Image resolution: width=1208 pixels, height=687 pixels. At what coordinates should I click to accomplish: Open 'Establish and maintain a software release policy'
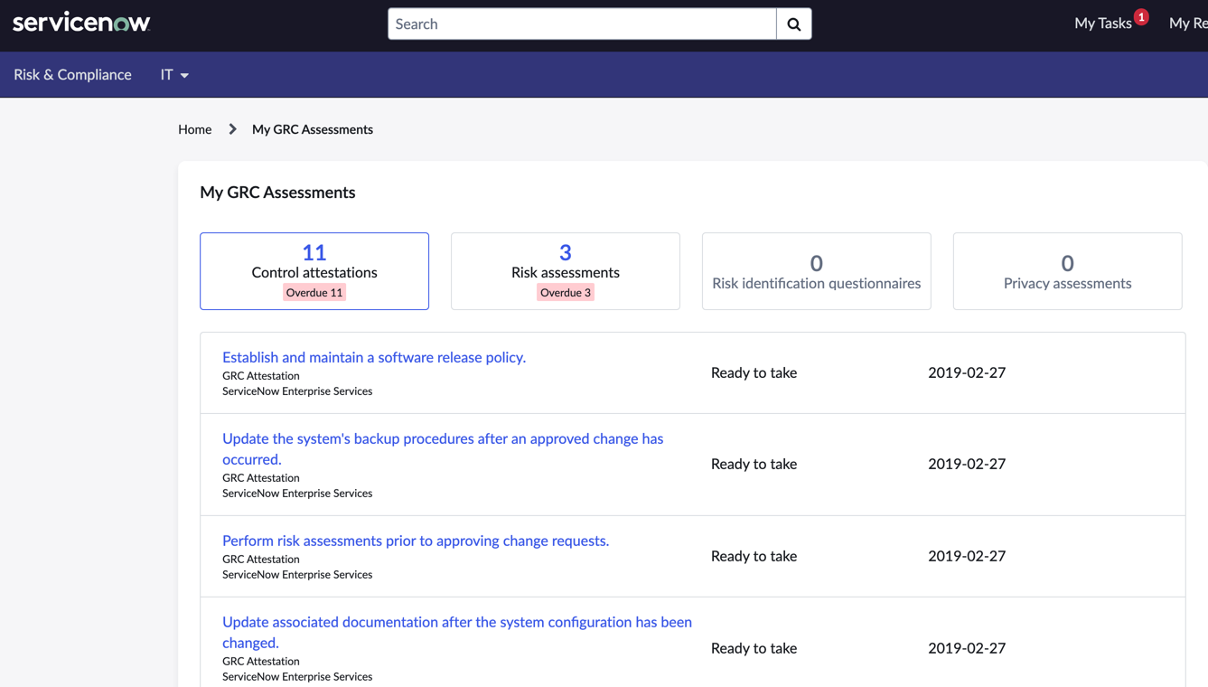pyautogui.click(x=374, y=357)
